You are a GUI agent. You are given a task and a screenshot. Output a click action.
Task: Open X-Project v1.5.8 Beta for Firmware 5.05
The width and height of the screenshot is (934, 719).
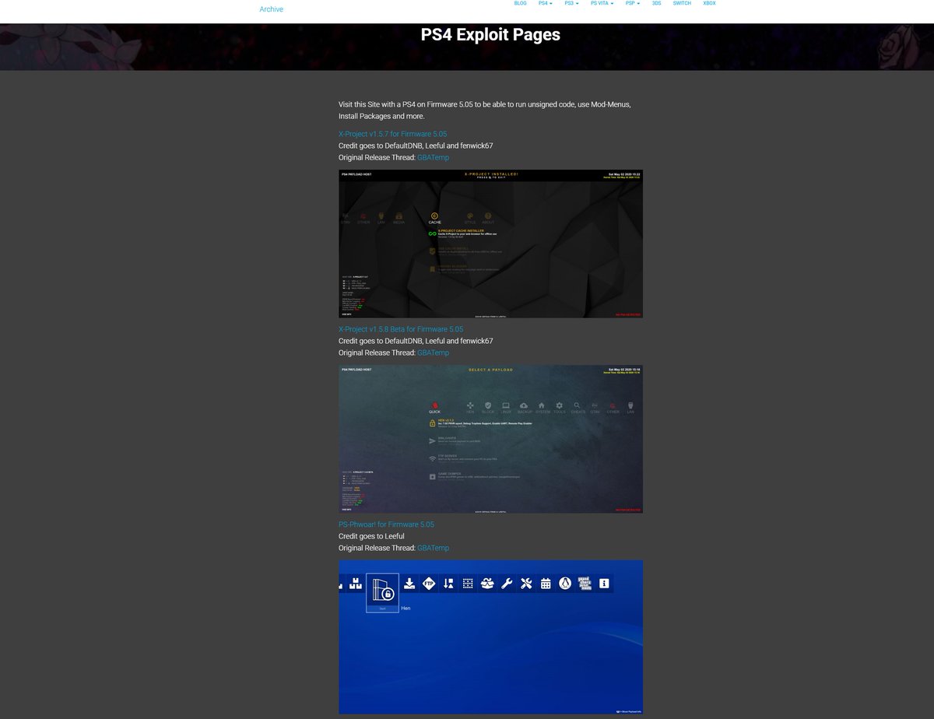[x=401, y=329]
